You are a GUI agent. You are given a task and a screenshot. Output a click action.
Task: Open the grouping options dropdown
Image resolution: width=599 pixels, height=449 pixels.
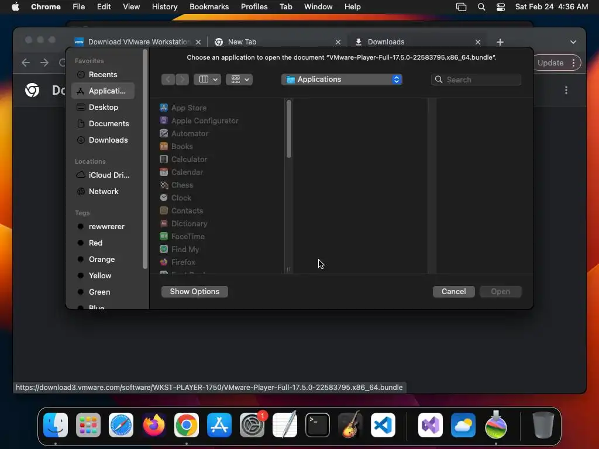[239, 80]
